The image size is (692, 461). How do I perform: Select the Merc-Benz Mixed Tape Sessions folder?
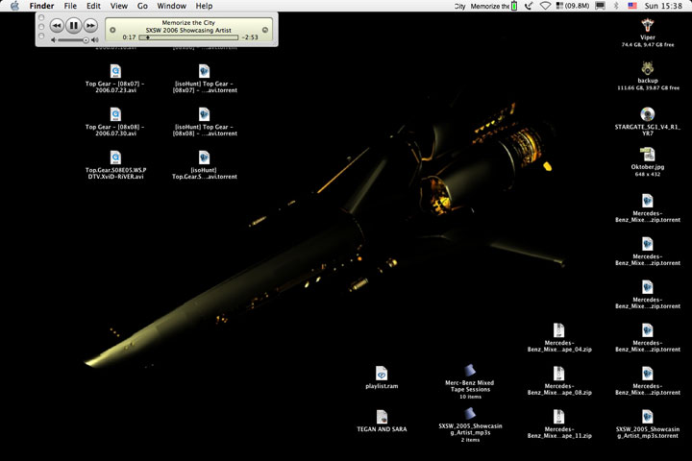(x=470, y=371)
